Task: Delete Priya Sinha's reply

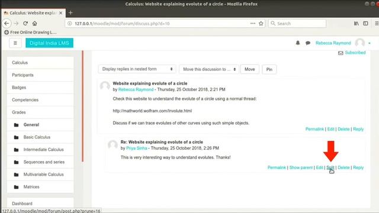Action: point(343,167)
